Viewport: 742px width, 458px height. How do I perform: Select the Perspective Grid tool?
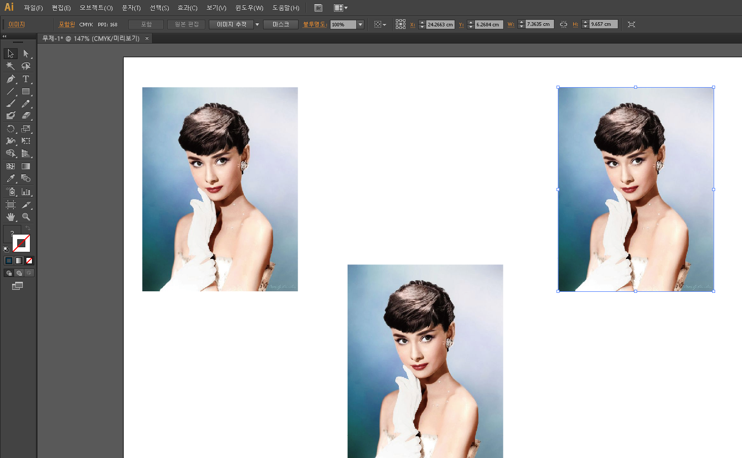[26, 153]
